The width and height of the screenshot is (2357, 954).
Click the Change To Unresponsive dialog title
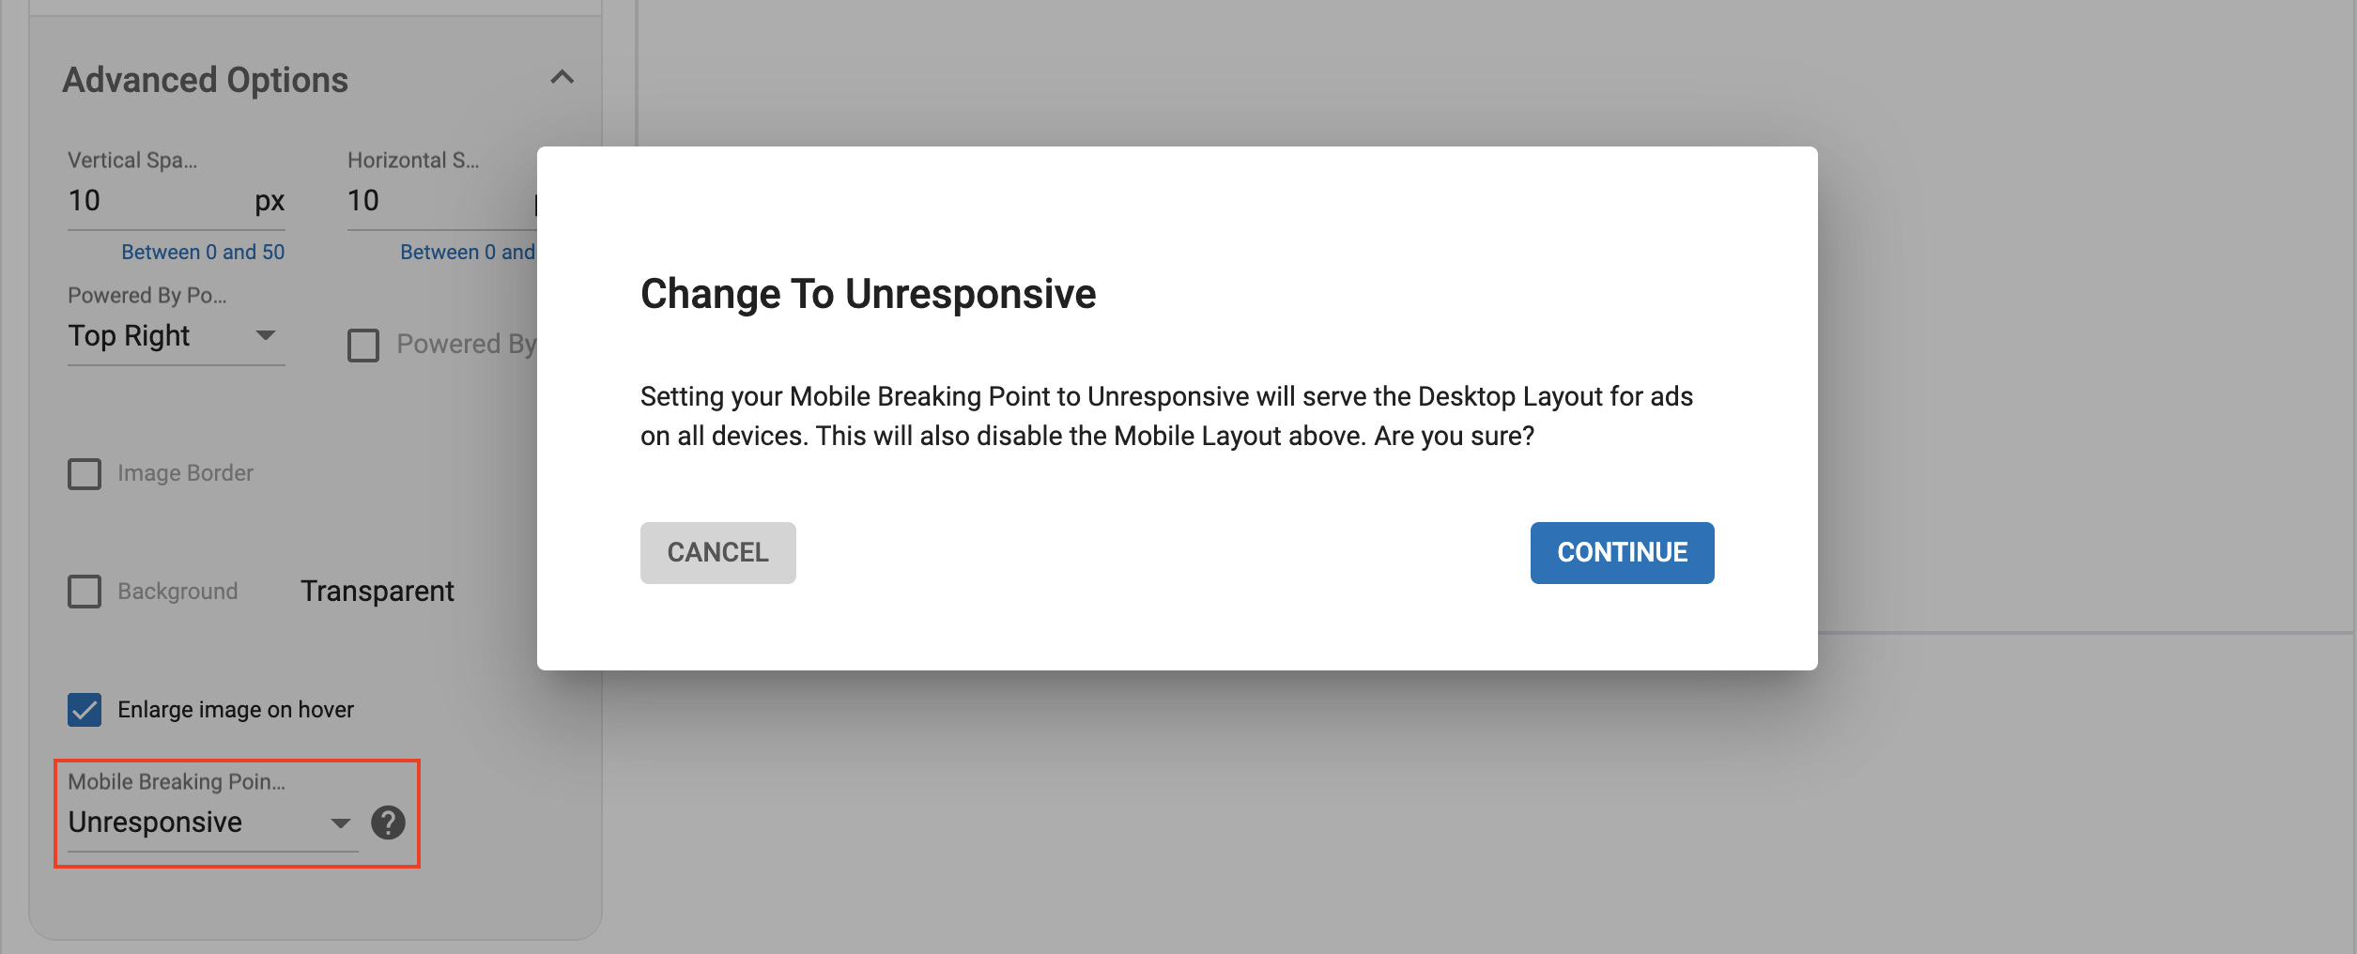pos(867,294)
